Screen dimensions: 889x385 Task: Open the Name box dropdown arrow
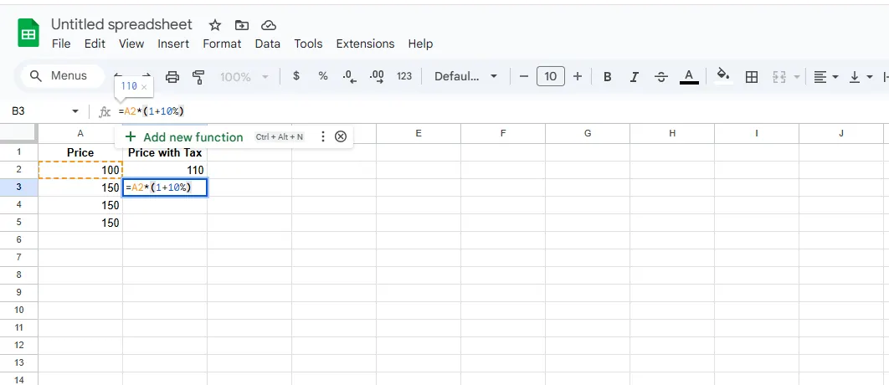click(75, 111)
